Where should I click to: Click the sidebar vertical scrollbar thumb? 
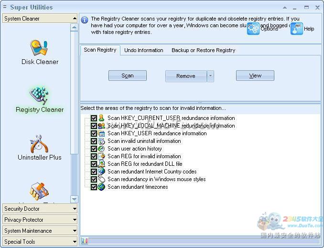74,92
